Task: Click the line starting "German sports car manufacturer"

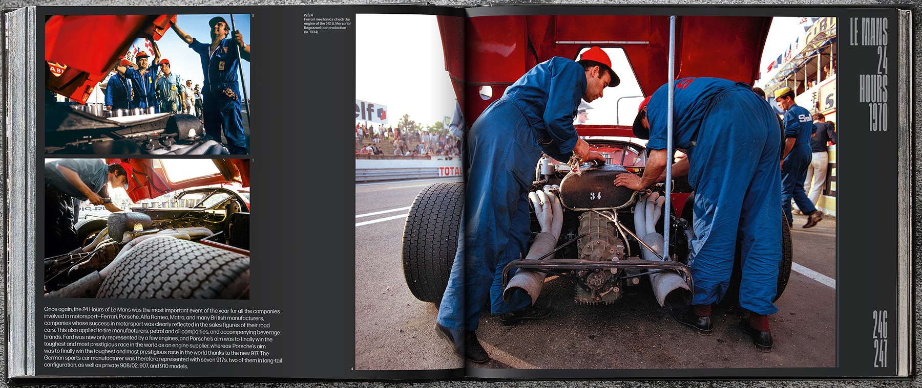Action: point(163,359)
